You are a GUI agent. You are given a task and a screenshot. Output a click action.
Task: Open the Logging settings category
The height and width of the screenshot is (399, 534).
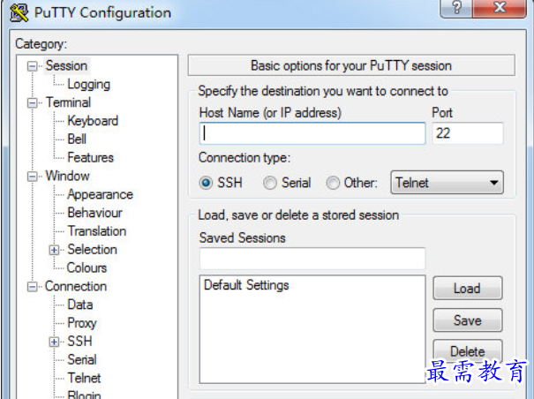click(x=88, y=85)
